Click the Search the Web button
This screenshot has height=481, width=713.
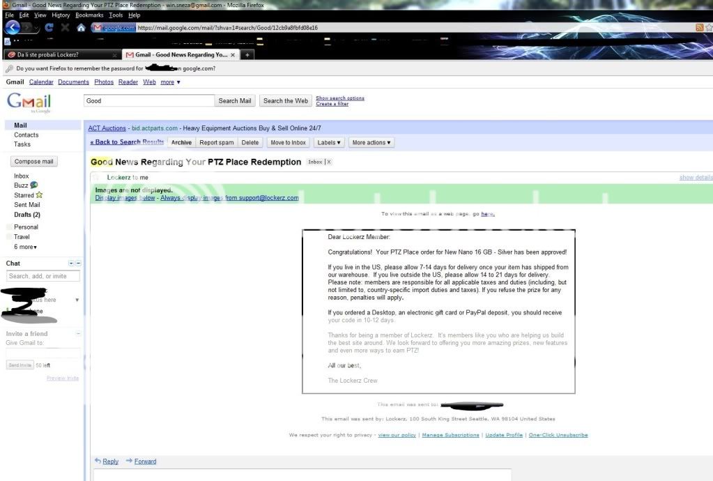(286, 101)
